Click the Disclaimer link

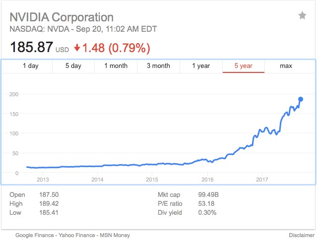coord(301,235)
